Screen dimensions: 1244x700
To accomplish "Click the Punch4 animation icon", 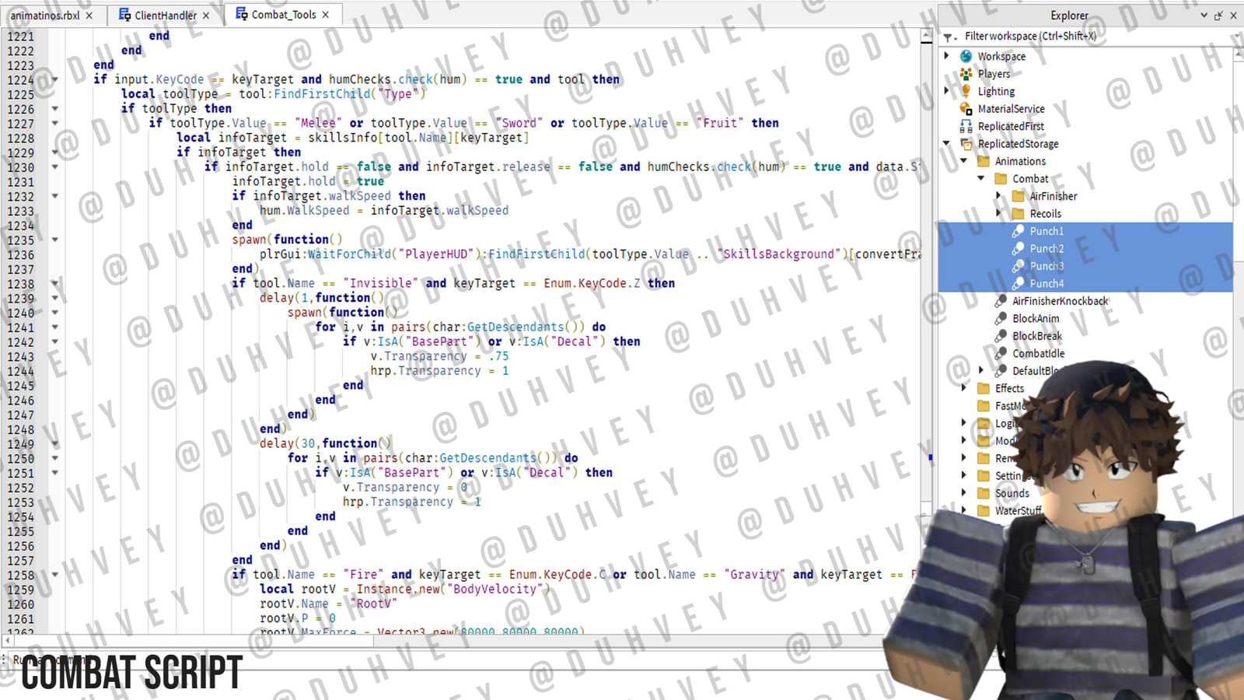I will click(1018, 284).
